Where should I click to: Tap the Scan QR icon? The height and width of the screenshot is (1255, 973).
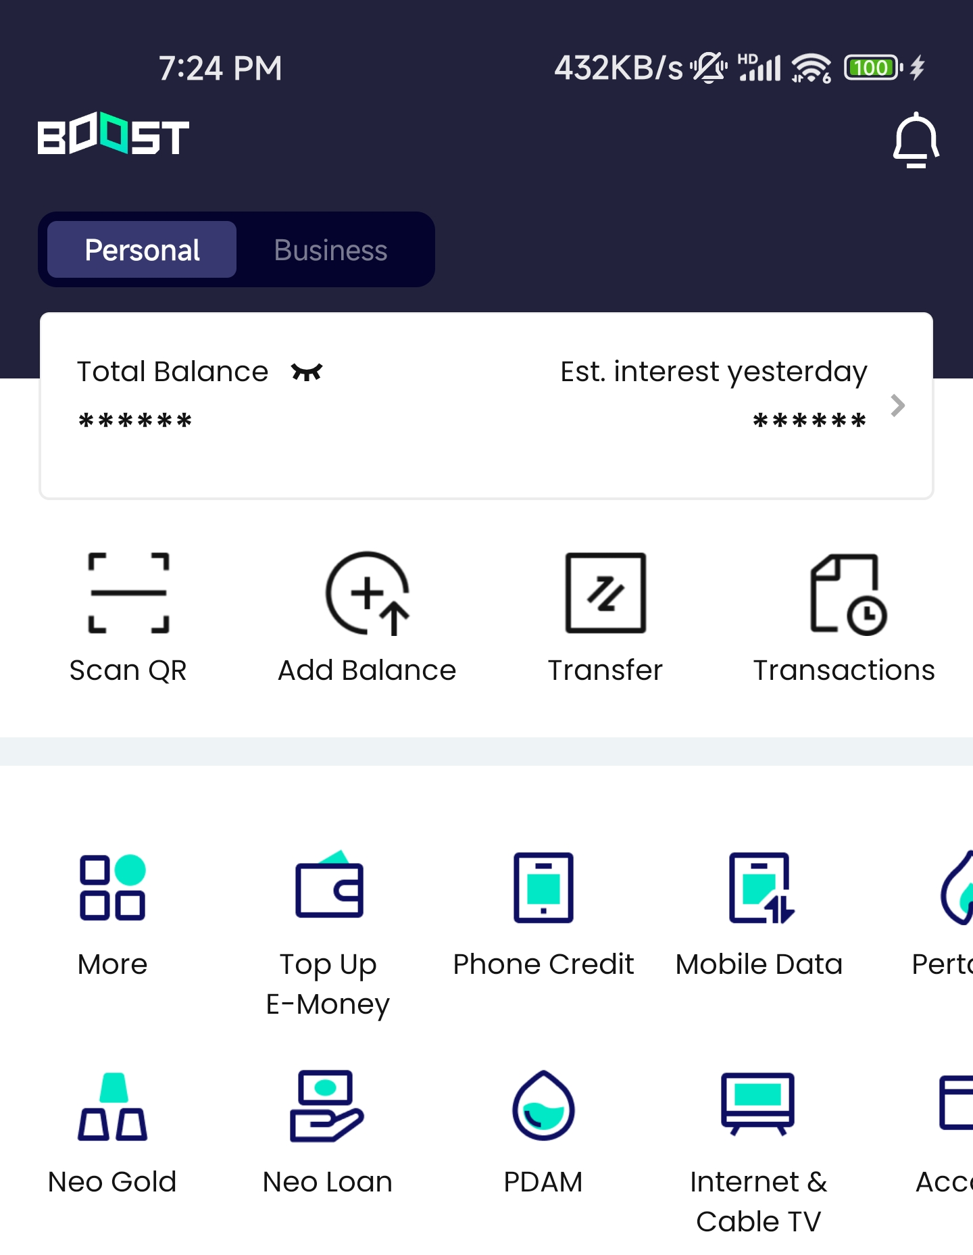(128, 593)
